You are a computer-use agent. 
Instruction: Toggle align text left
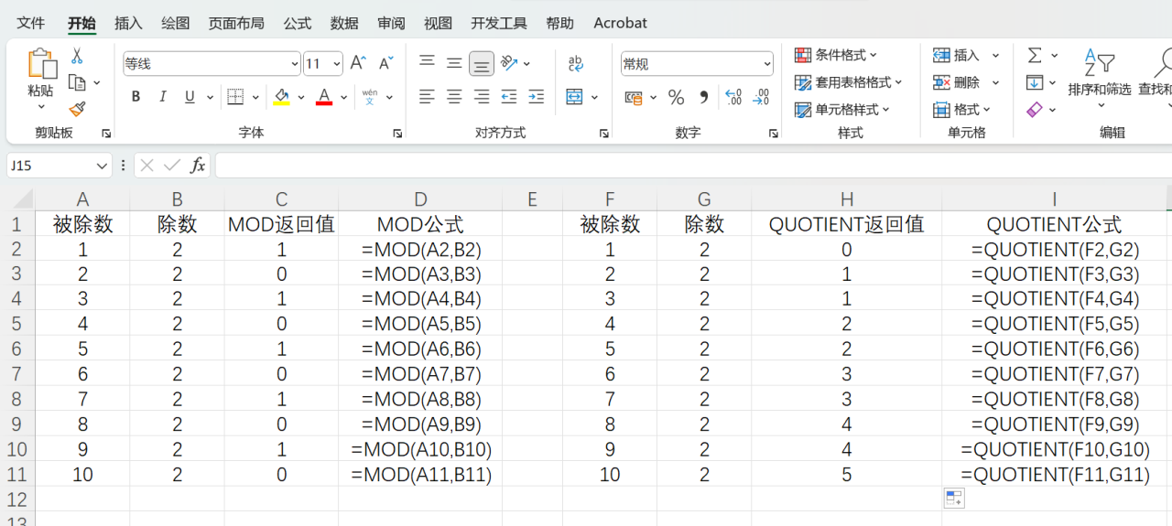pyautogui.click(x=427, y=96)
